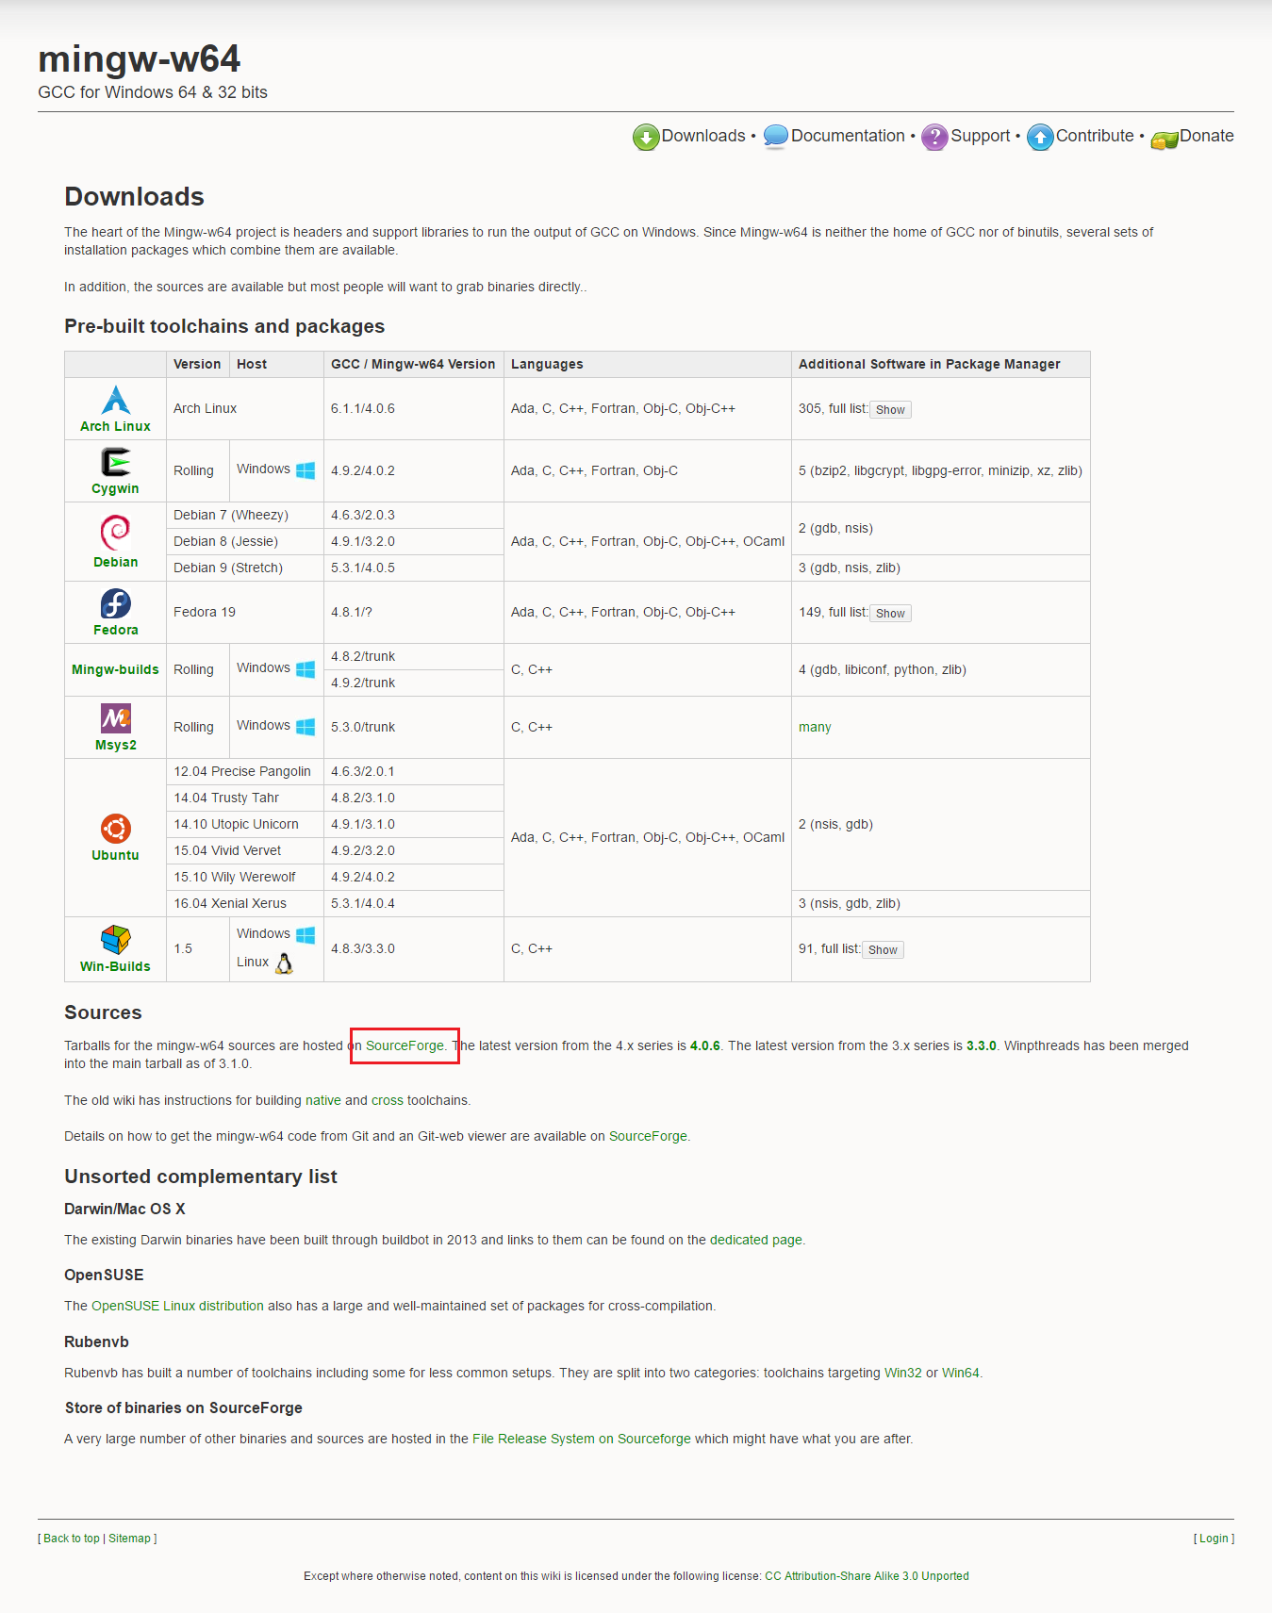Open the Ubuntu text link

115,855
